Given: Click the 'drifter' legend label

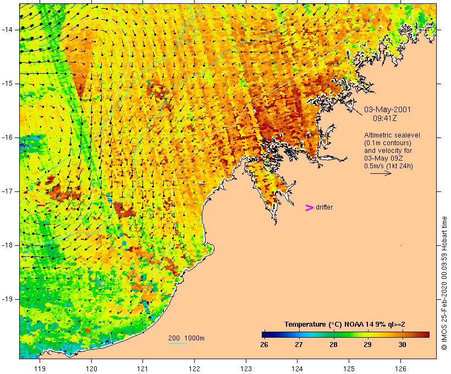Looking at the screenshot, I should [324, 207].
